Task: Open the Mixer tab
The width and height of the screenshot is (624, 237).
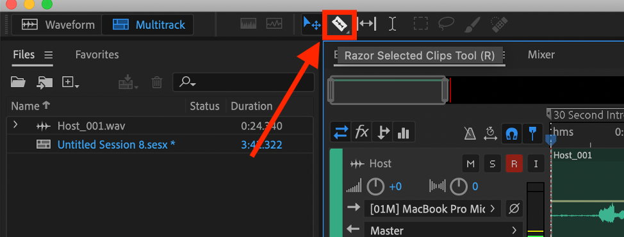Action: click(x=541, y=54)
